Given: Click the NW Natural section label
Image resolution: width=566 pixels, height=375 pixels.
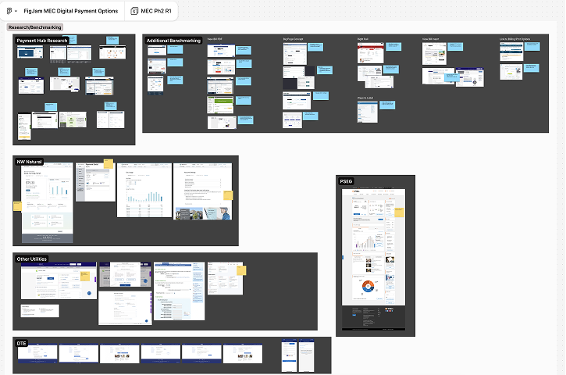Looking at the screenshot, I should (29, 162).
